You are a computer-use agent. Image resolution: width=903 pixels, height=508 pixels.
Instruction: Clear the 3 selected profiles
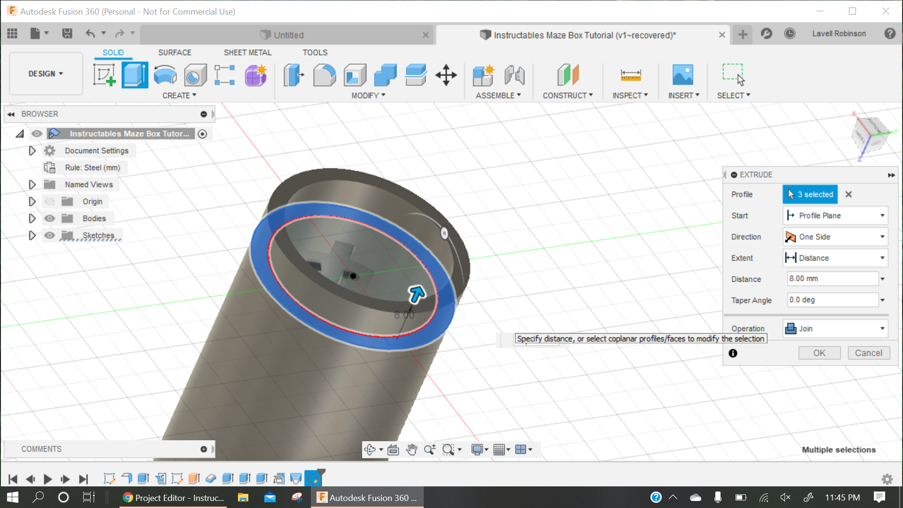tap(848, 194)
